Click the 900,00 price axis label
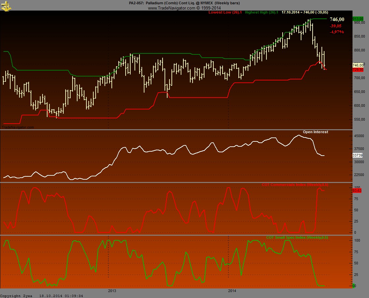The image size is (369, 298). (359, 22)
